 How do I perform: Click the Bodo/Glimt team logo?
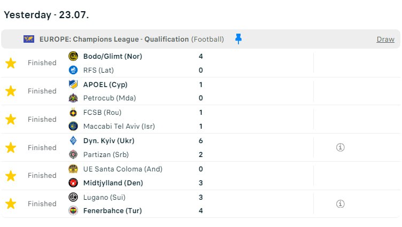[x=73, y=56]
